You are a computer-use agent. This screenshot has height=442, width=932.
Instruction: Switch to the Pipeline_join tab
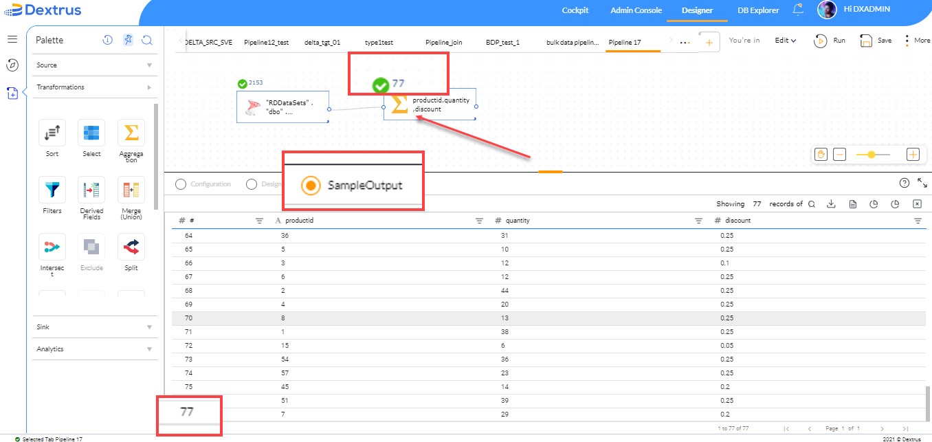[444, 43]
